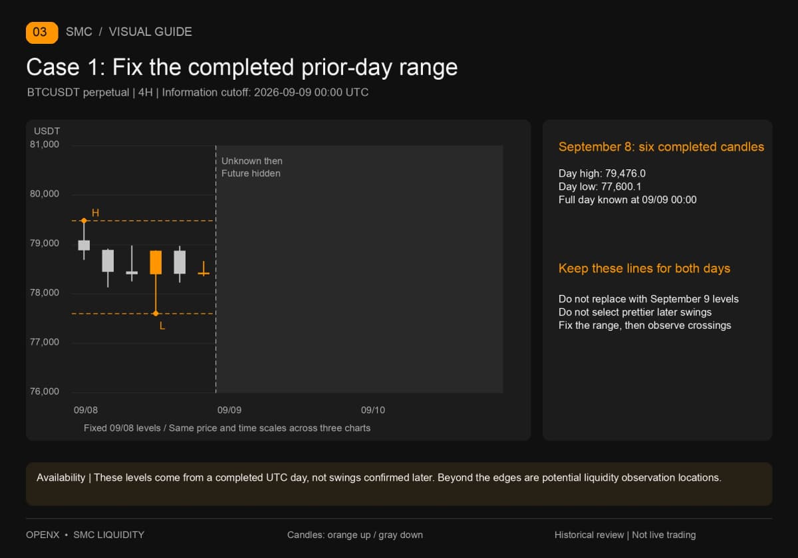The image size is (798, 558).
Task: Click the 80,000 price axis label
Action: pyautogui.click(x=45, y=194)
